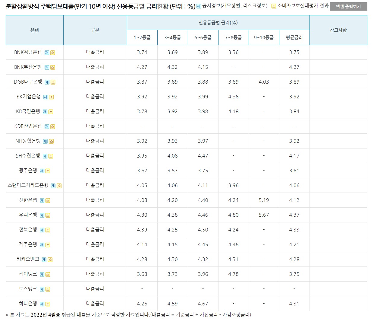Open SH수협은행 financial disclosure icon (재)
Screen dimensions: 374x319
(45, 156)
